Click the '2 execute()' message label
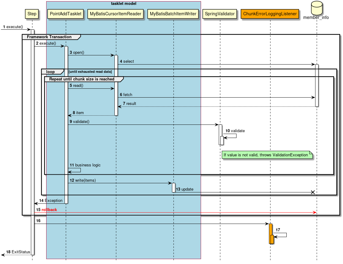This screenshot has height=264, width=343. (46, 43)
